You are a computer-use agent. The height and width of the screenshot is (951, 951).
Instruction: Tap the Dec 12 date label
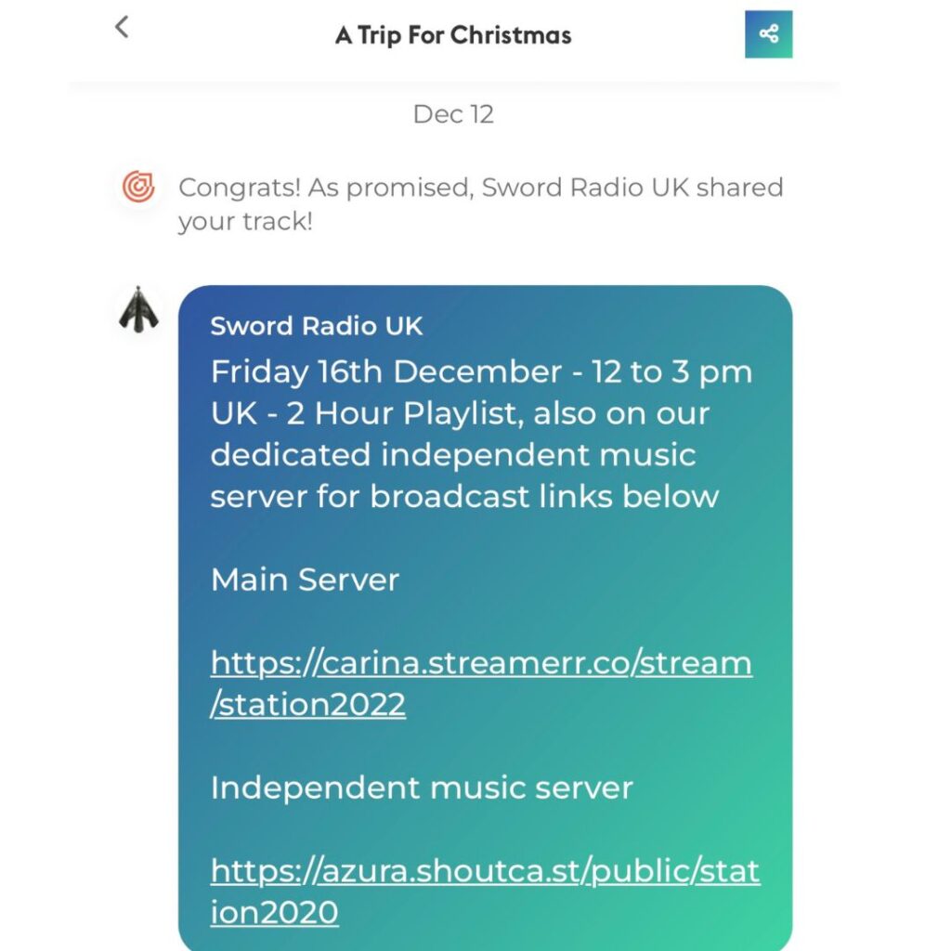coord(453,114)
